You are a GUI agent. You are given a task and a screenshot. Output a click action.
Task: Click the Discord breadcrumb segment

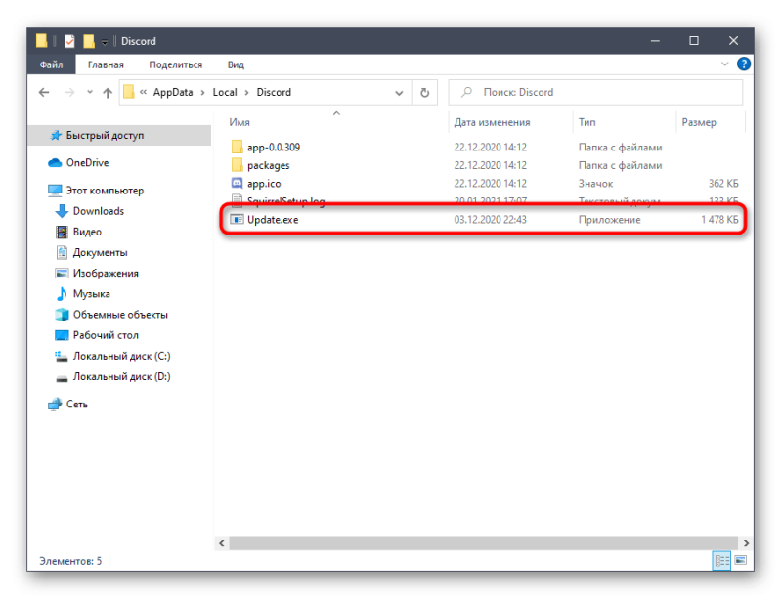[x=274, y=92]
